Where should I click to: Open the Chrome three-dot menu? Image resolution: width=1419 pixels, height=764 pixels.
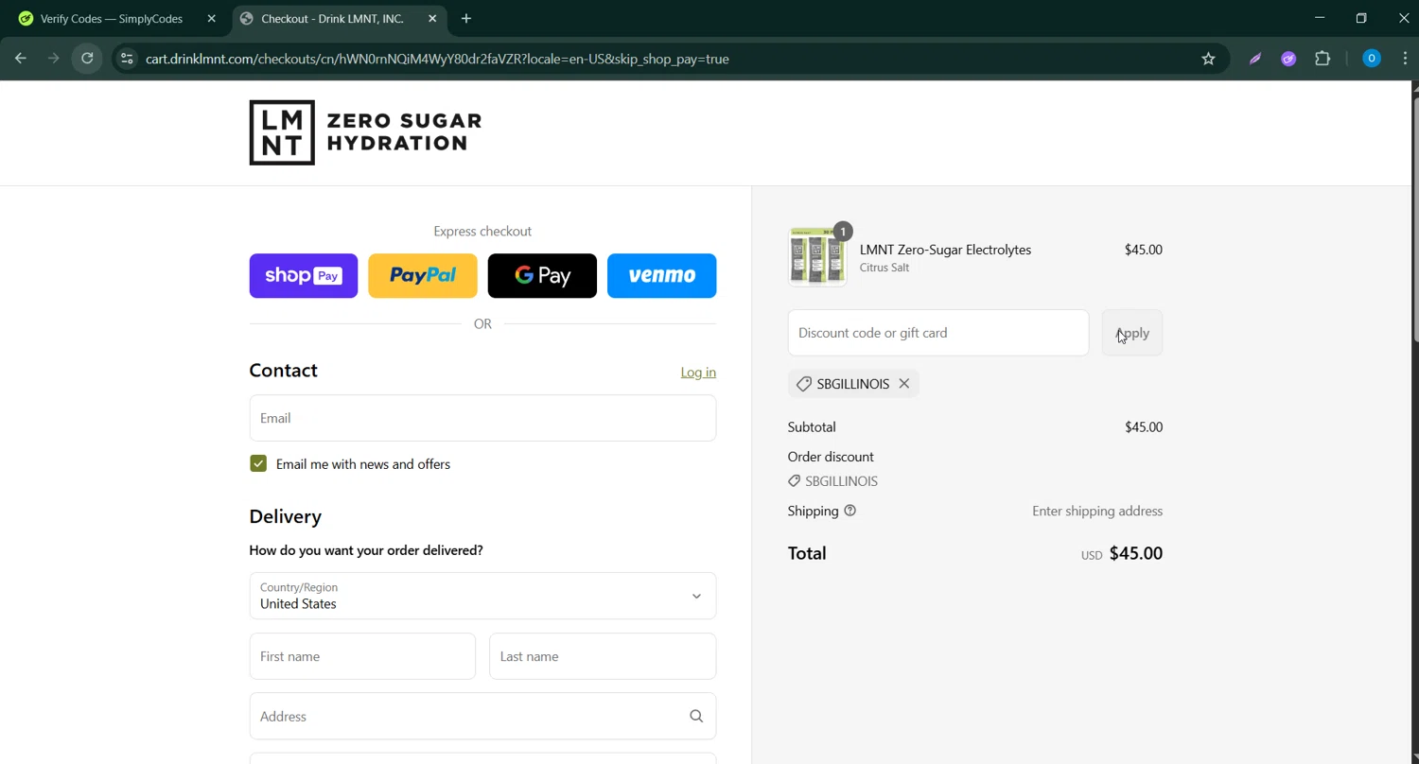(1405, 59)
